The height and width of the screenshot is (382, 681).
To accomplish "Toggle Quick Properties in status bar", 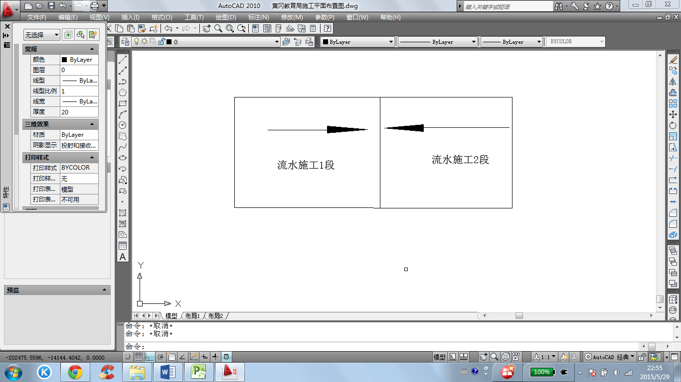I will (226, 357).
